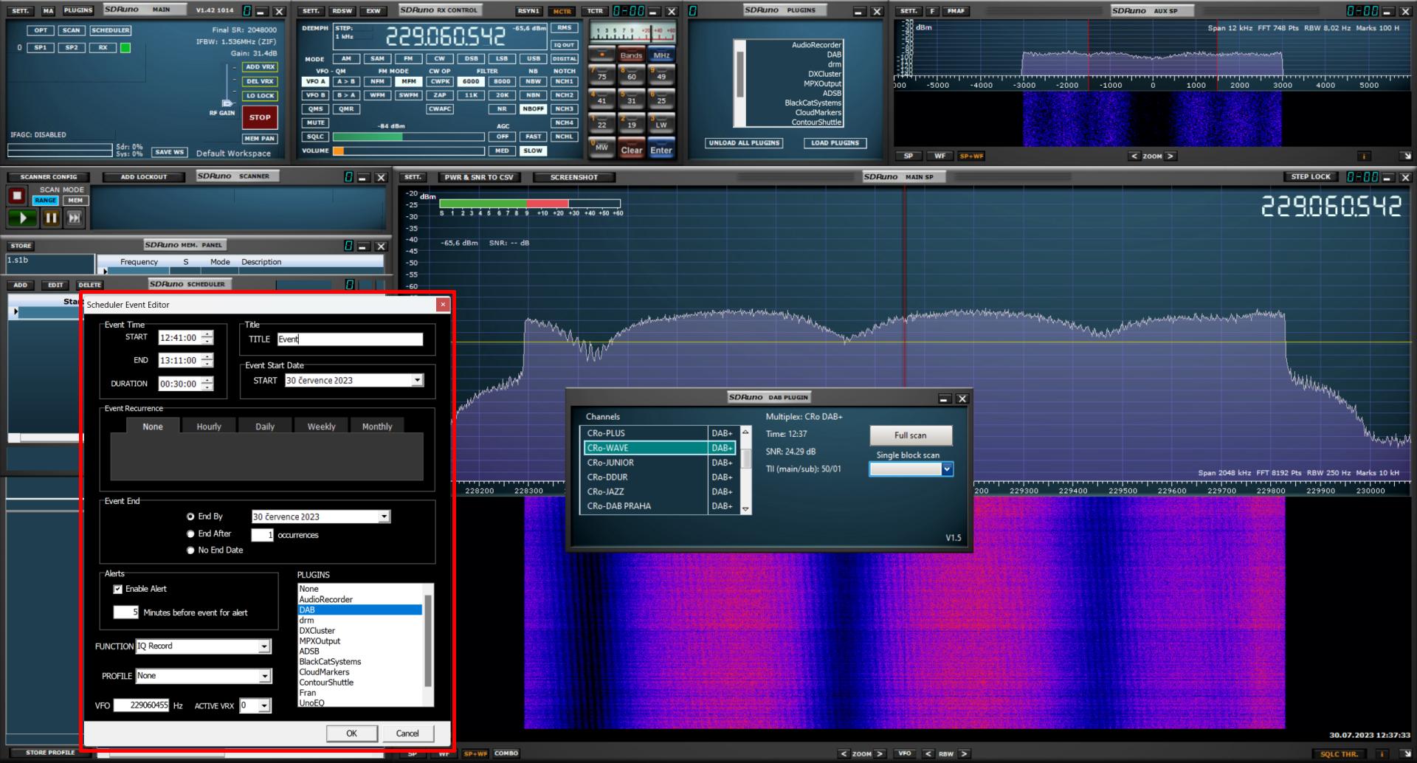
Task: Increase the Start time using the up spinner arrow
Action: pyautogui.click(x=207, y=334)
